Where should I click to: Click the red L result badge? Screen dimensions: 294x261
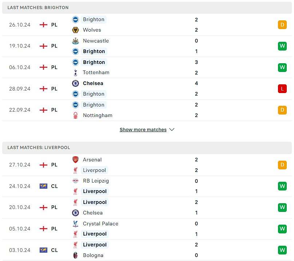pos(282,88)
